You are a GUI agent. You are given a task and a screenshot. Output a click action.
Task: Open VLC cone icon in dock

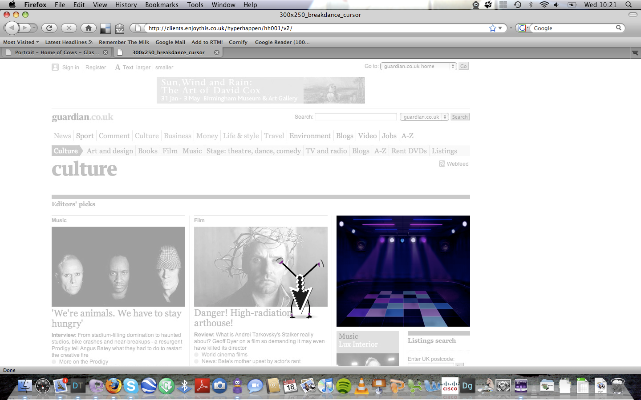(x=361, y=386)
